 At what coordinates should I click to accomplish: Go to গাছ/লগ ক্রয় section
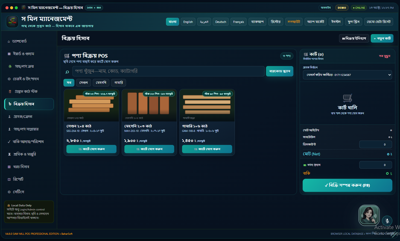(29, 66)
